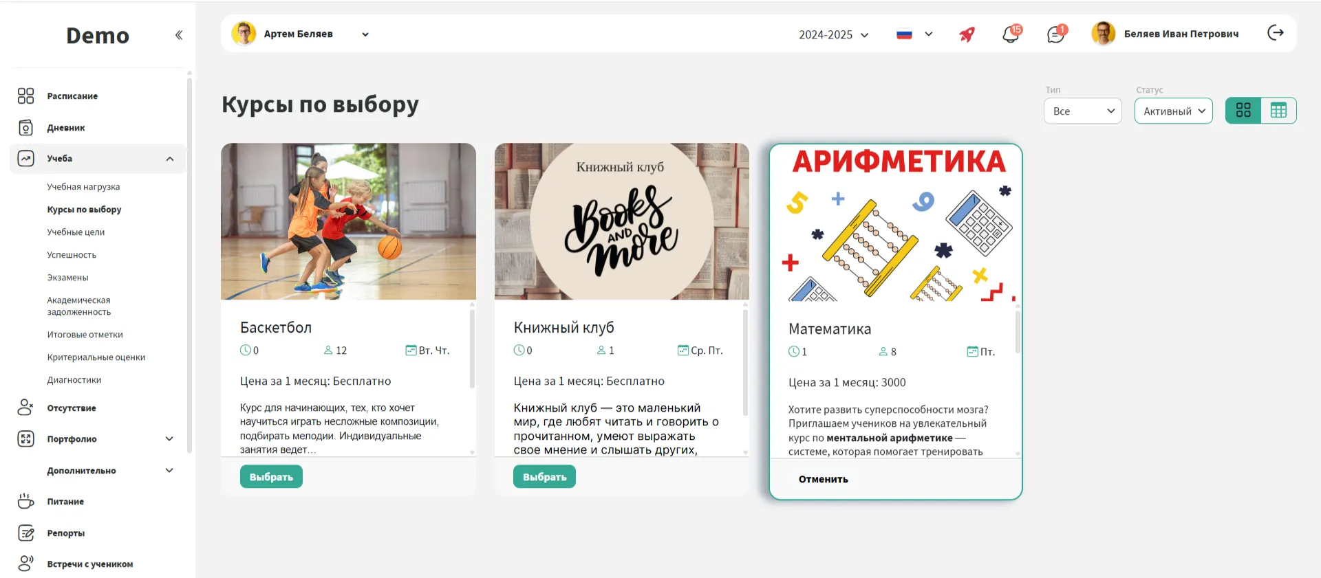
Task: Expand the 2024-2025 year selector
Action: pyautogui.click(x=833, y=35)
